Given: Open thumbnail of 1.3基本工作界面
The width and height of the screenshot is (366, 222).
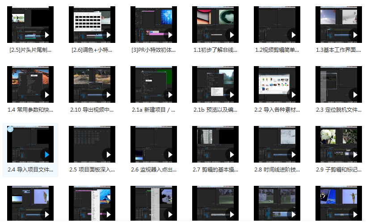Looking at the screenshot, I should point(338,25).
